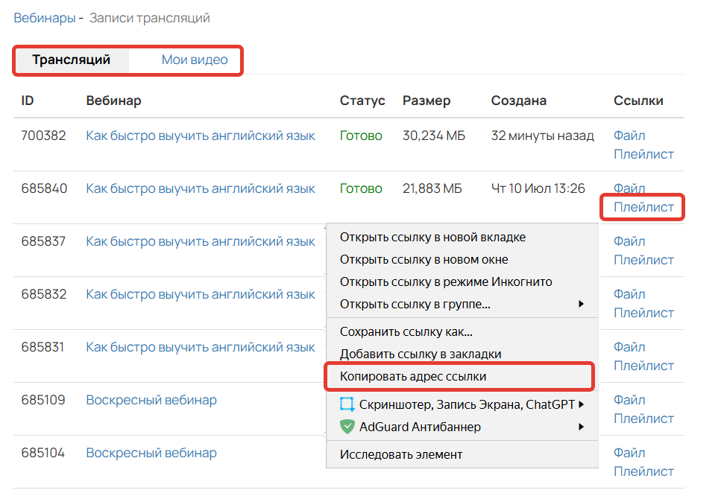Click the Screenshoter extension icon in context menu
Image resolution: width=721 pixels, height=490 pixels.
click(347, 404)
